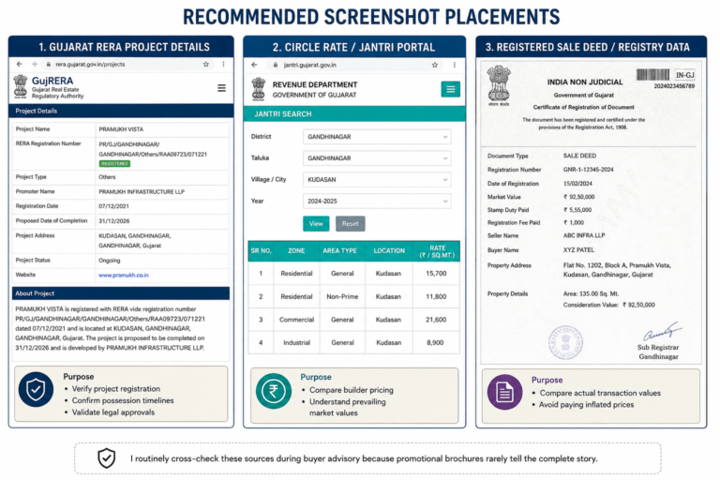
Task: Click Project Details section header
Action: tap(121, 111)
